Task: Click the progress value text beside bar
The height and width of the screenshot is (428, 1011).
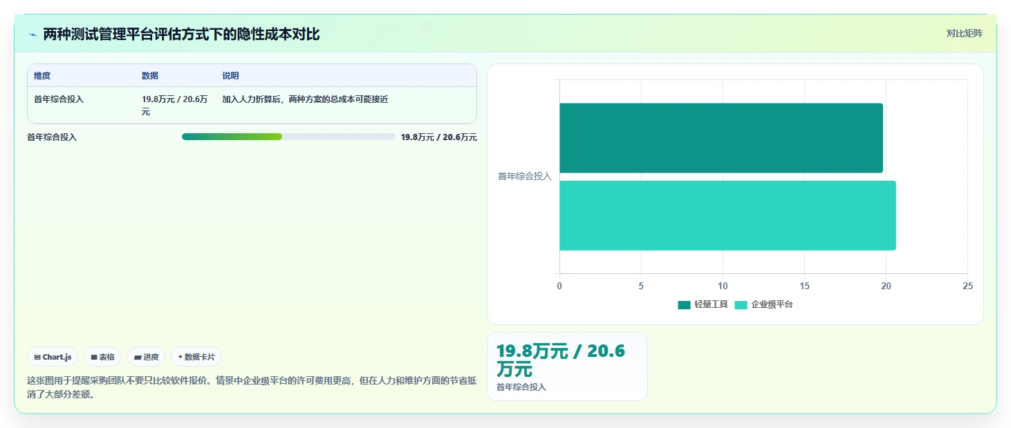Action: click(x=439, y=137)
